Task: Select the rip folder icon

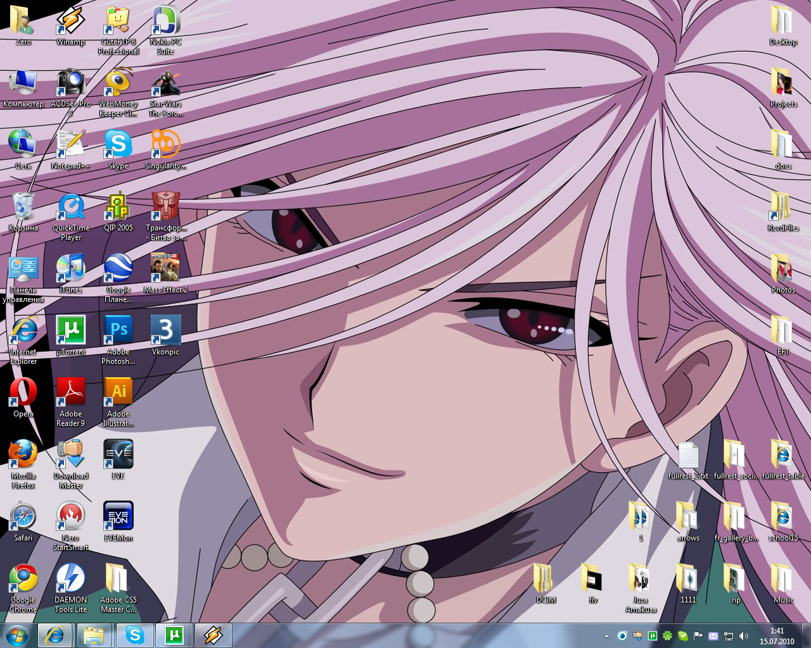Action: (x=736, y=583)
